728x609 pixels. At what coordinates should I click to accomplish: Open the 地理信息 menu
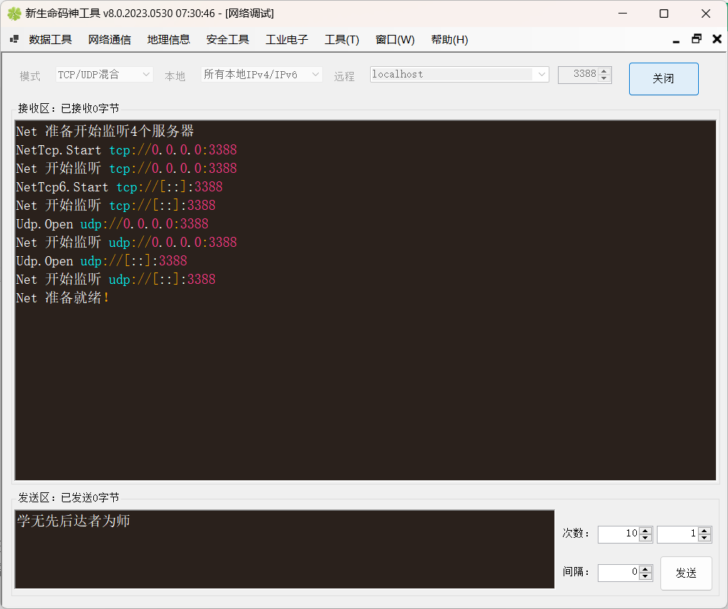click(169, 40)
